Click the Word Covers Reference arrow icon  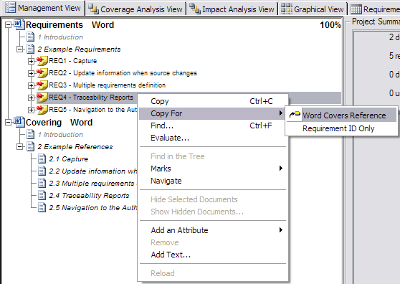pos(295,115)
